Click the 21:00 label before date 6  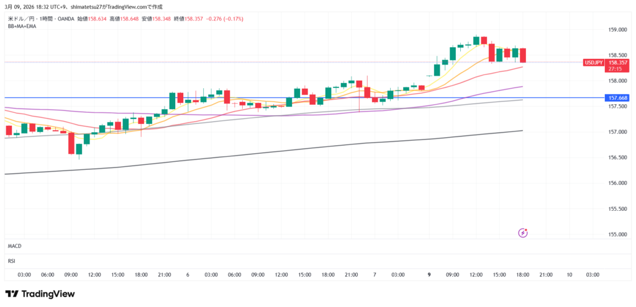coord(165,274)
